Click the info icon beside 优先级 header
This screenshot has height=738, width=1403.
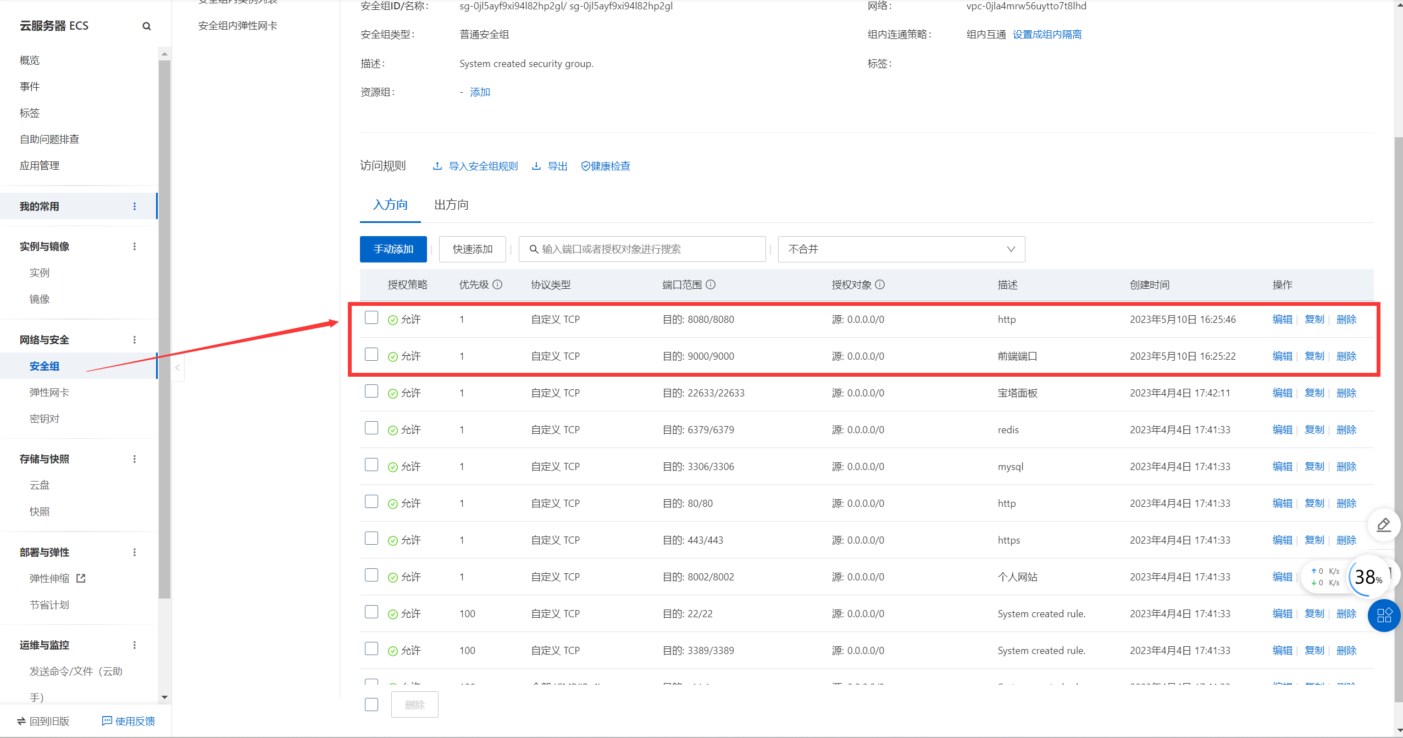click(497, 284)
